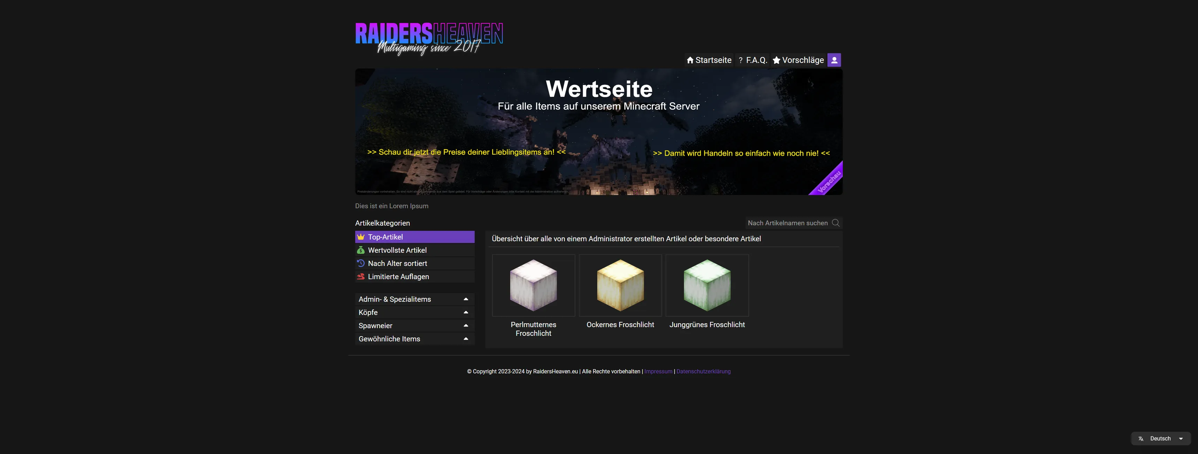This screenshot has width=1198, height=454.
Task: Click the RaidersHeaven logo
Action: pyautogui.click(x=429, y=39)
